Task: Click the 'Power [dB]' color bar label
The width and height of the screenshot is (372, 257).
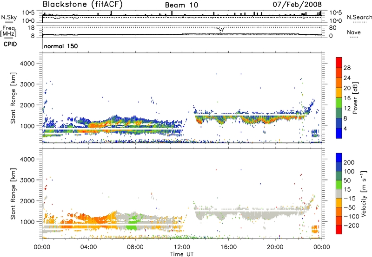Action: click(355, 98)
